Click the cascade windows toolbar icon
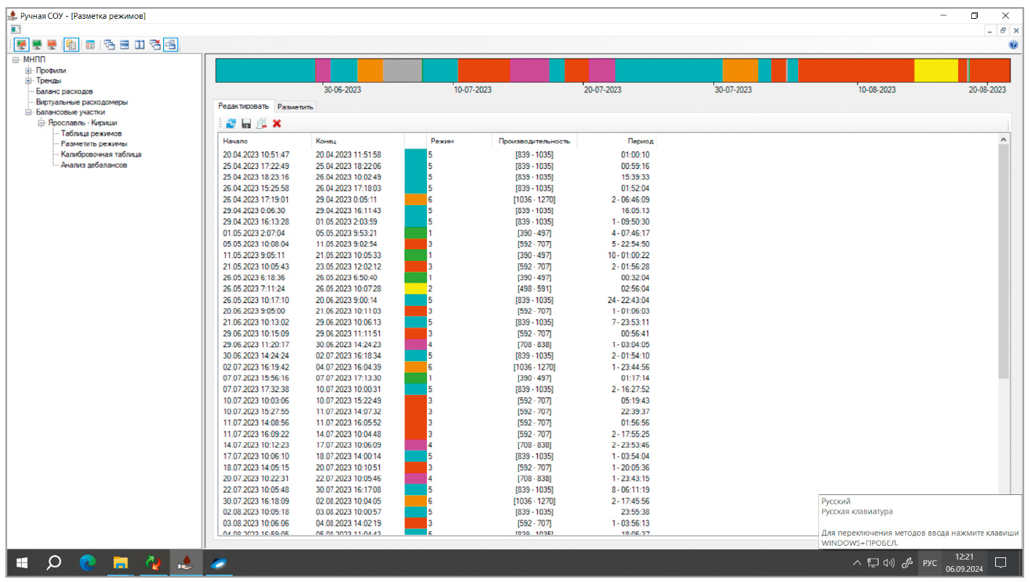 109,45
